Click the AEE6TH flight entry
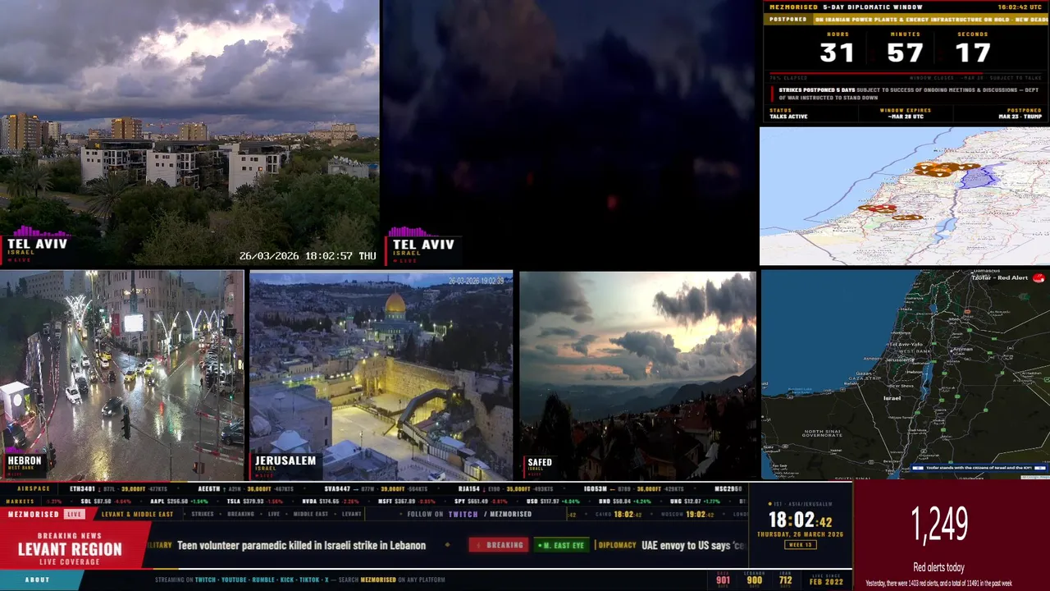 click(245, 488)
